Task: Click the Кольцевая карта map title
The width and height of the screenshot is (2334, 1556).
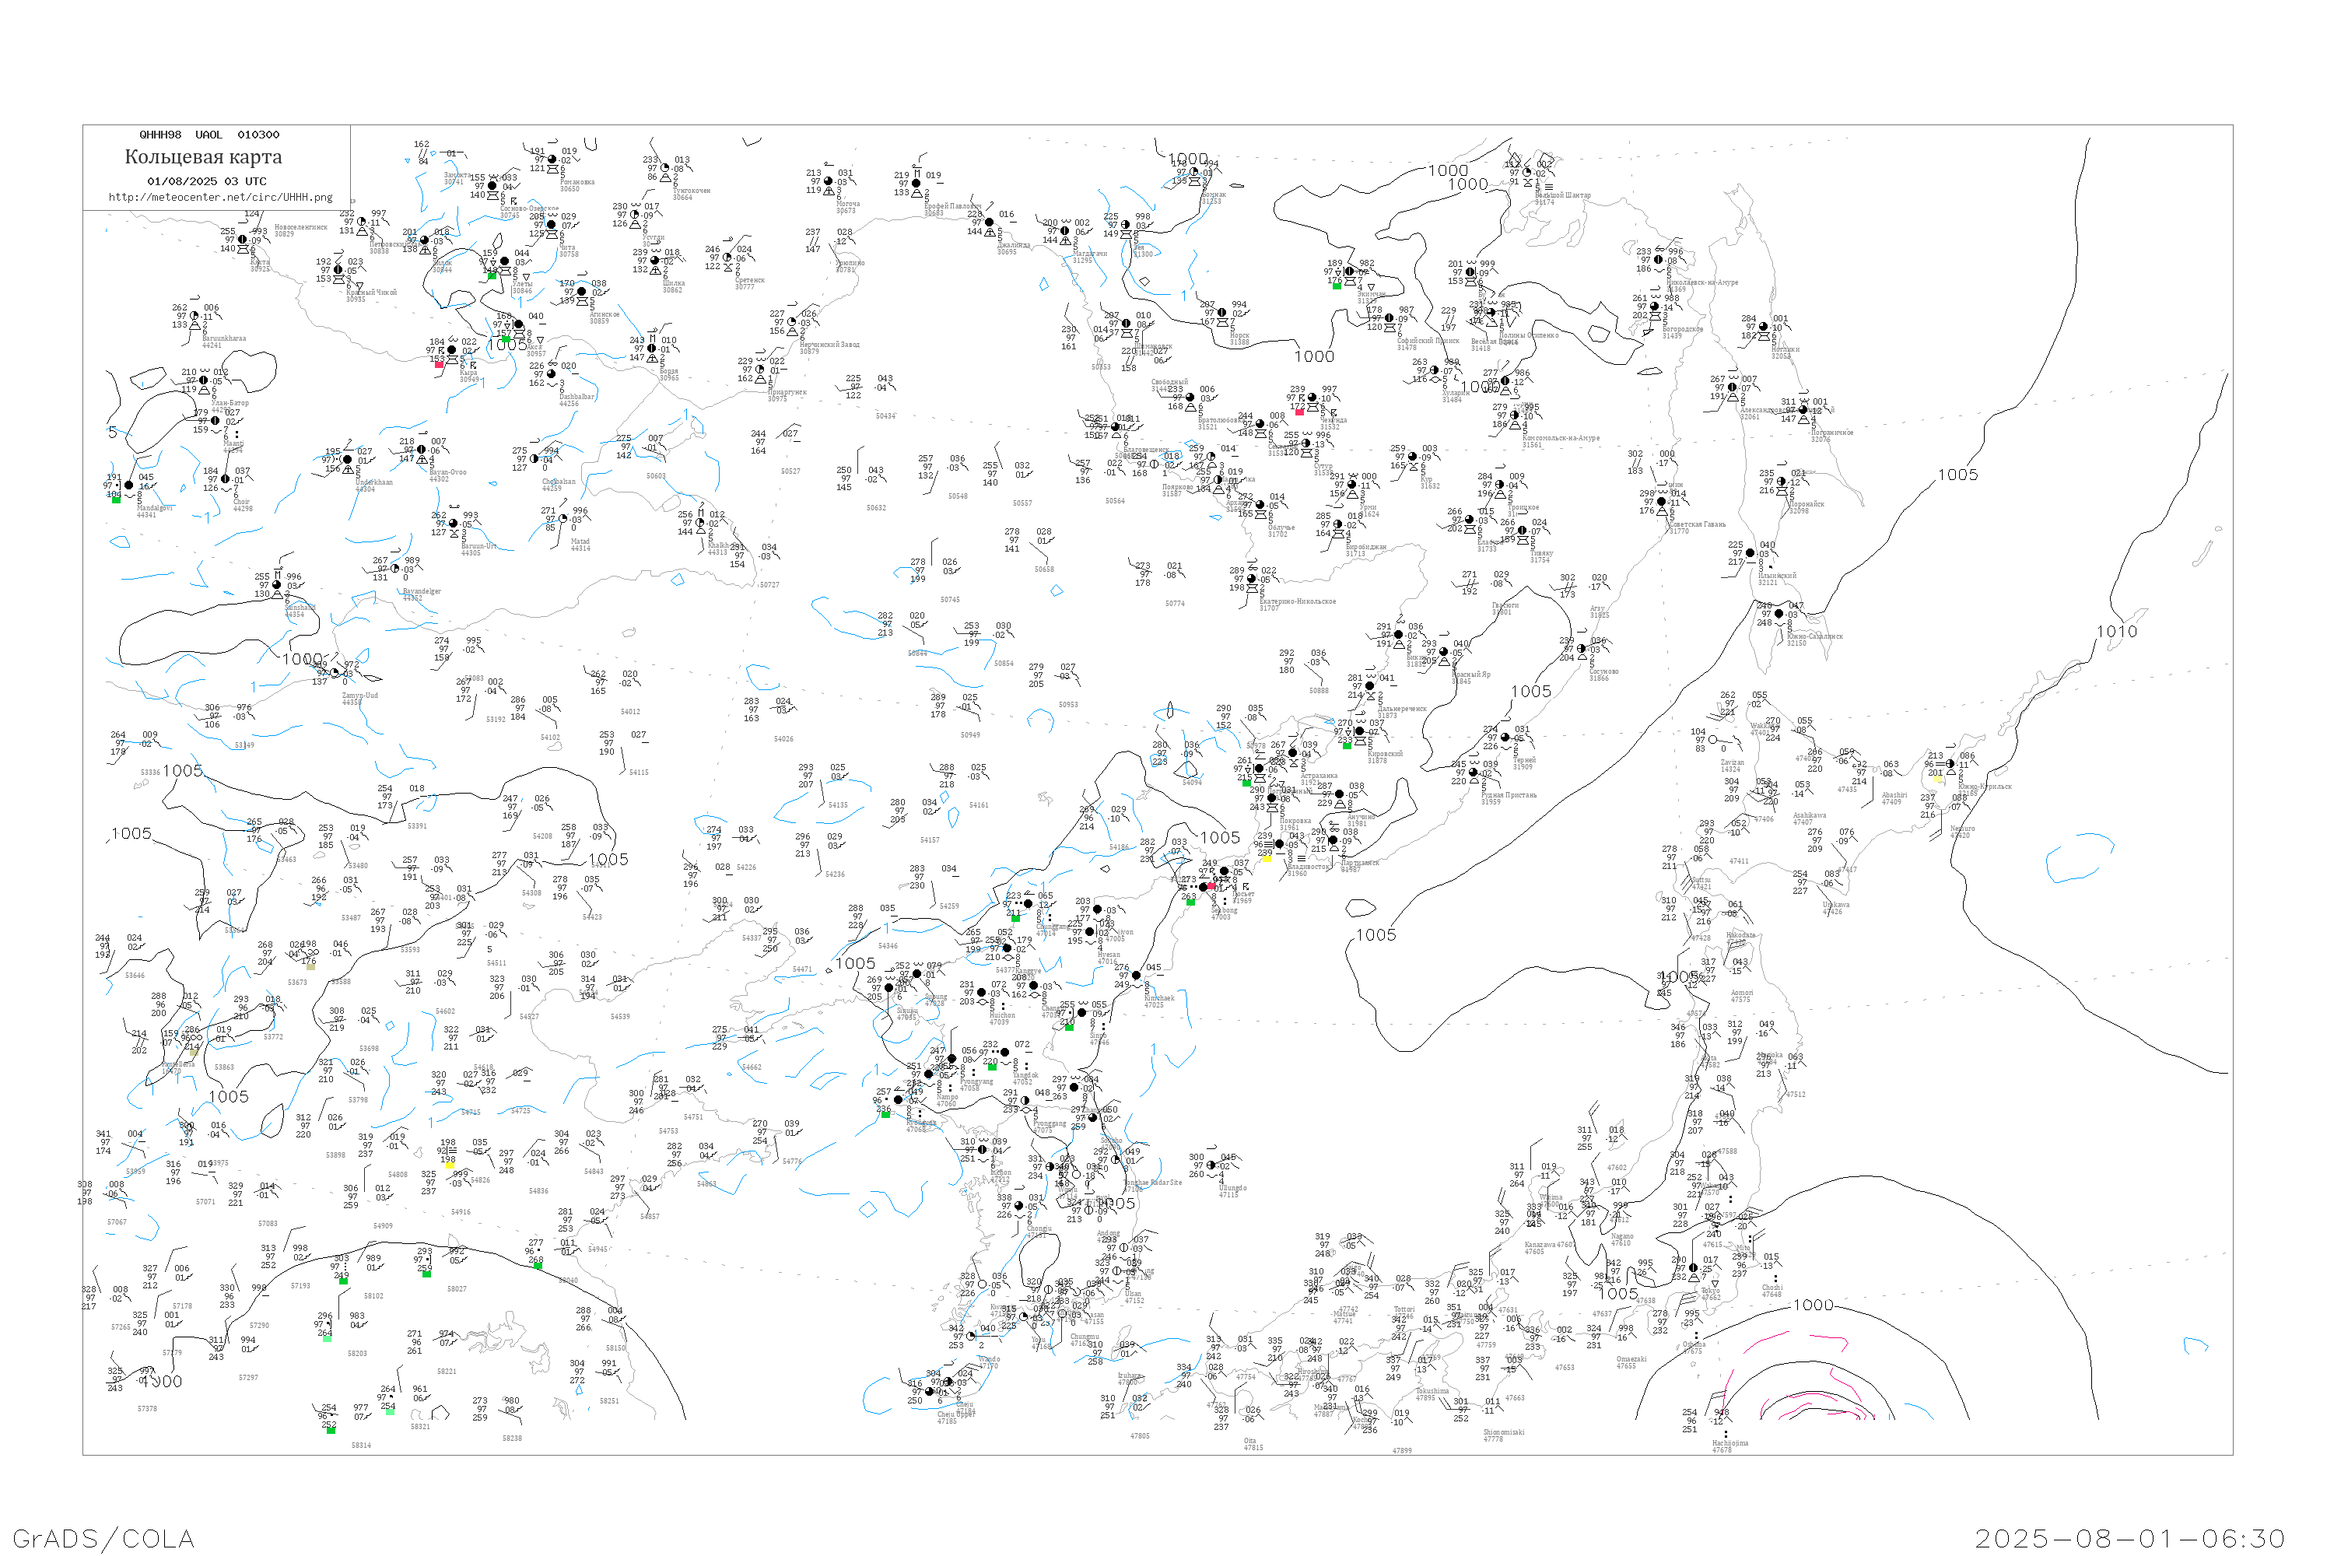Action: (203, 157)
